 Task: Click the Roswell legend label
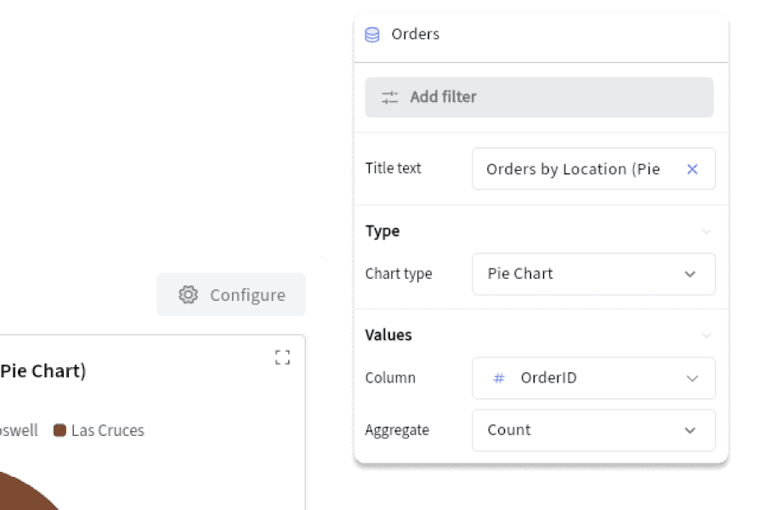(19, 430)
